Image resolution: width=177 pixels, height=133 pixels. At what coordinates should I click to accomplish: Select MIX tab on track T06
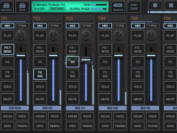click(x=170, y=26)
